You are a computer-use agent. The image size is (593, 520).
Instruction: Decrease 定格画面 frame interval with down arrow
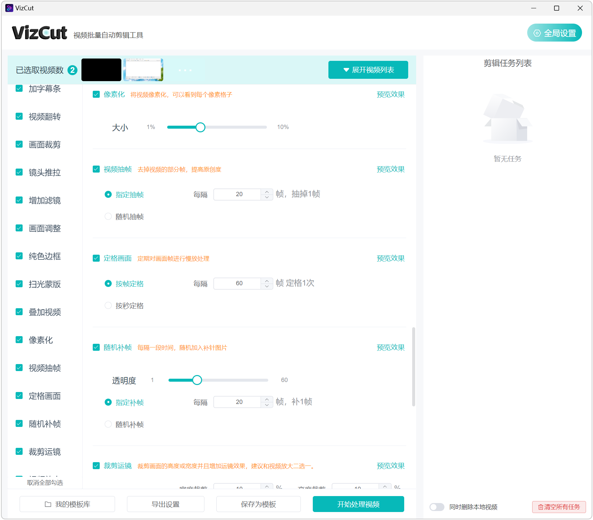(x=267, y=286)
